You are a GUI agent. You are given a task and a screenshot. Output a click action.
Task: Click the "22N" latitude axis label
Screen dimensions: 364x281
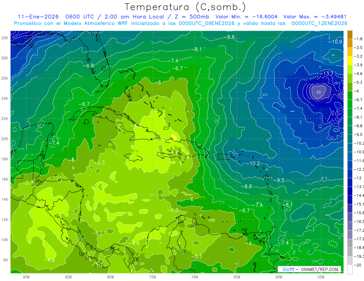[5, 119]
